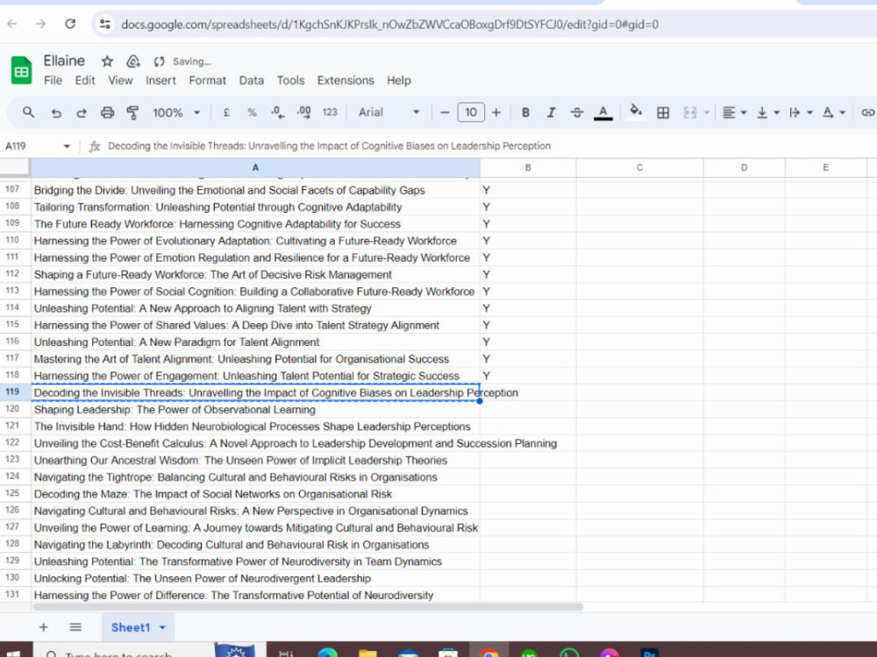Expand the name box dropdown next to A119

[x=67, y=146]
